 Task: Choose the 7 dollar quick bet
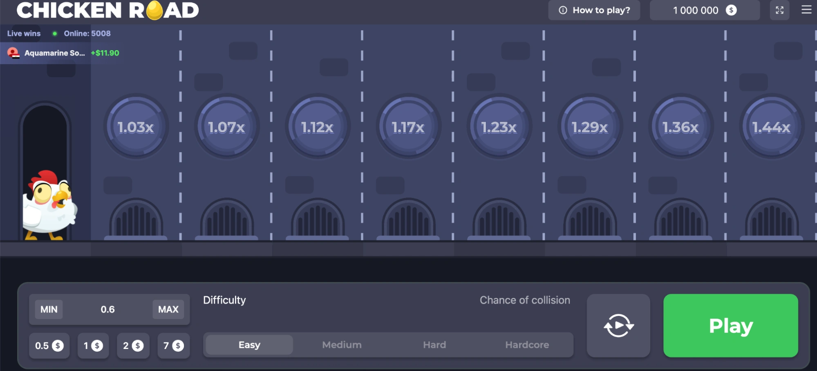(173, 346)
